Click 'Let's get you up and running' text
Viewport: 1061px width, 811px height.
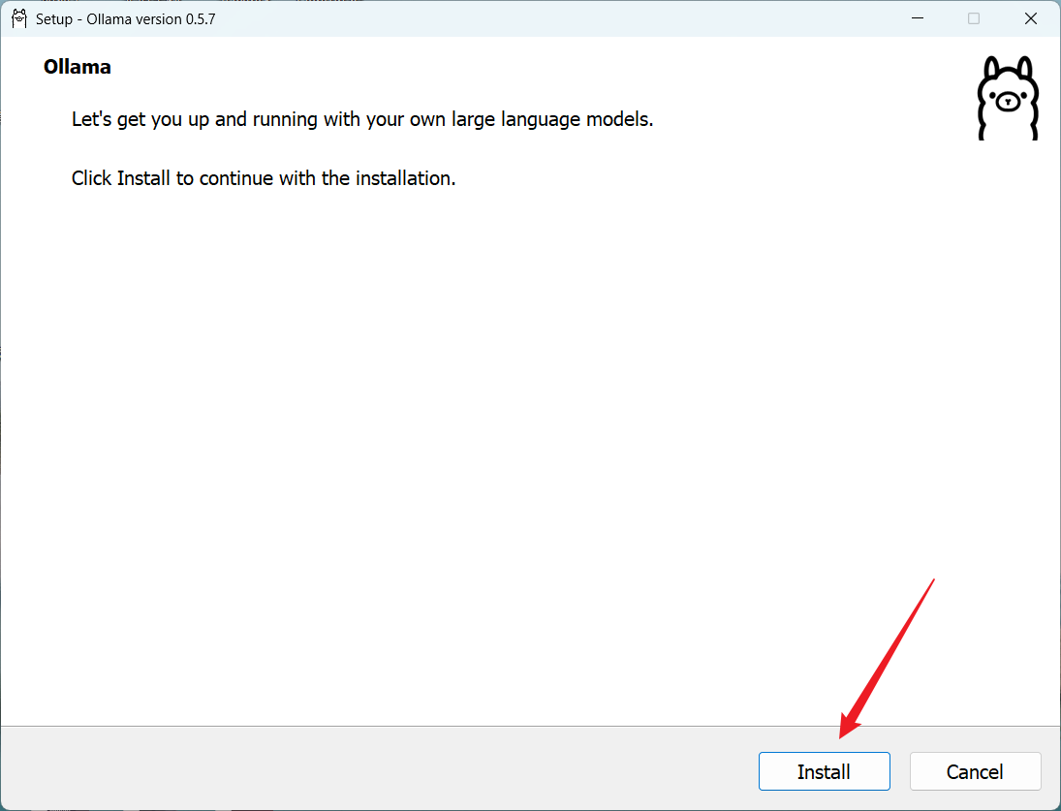coord(362,119)
